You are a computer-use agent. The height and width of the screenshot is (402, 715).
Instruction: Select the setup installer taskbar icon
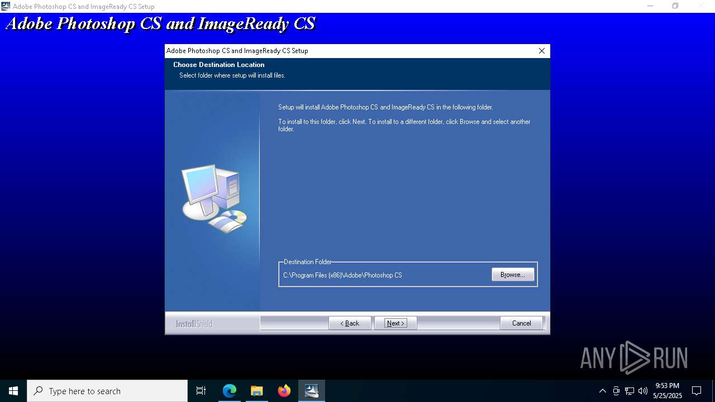pos(312,391)
